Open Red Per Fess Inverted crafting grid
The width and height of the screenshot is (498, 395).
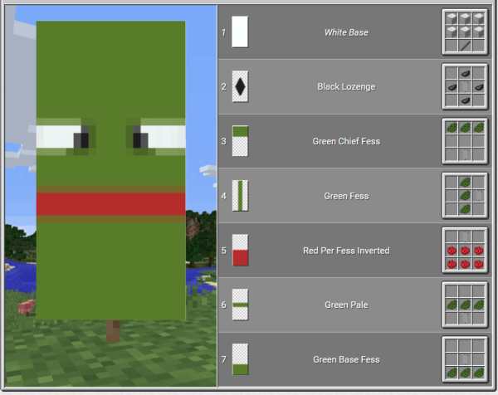pos(464,250)
